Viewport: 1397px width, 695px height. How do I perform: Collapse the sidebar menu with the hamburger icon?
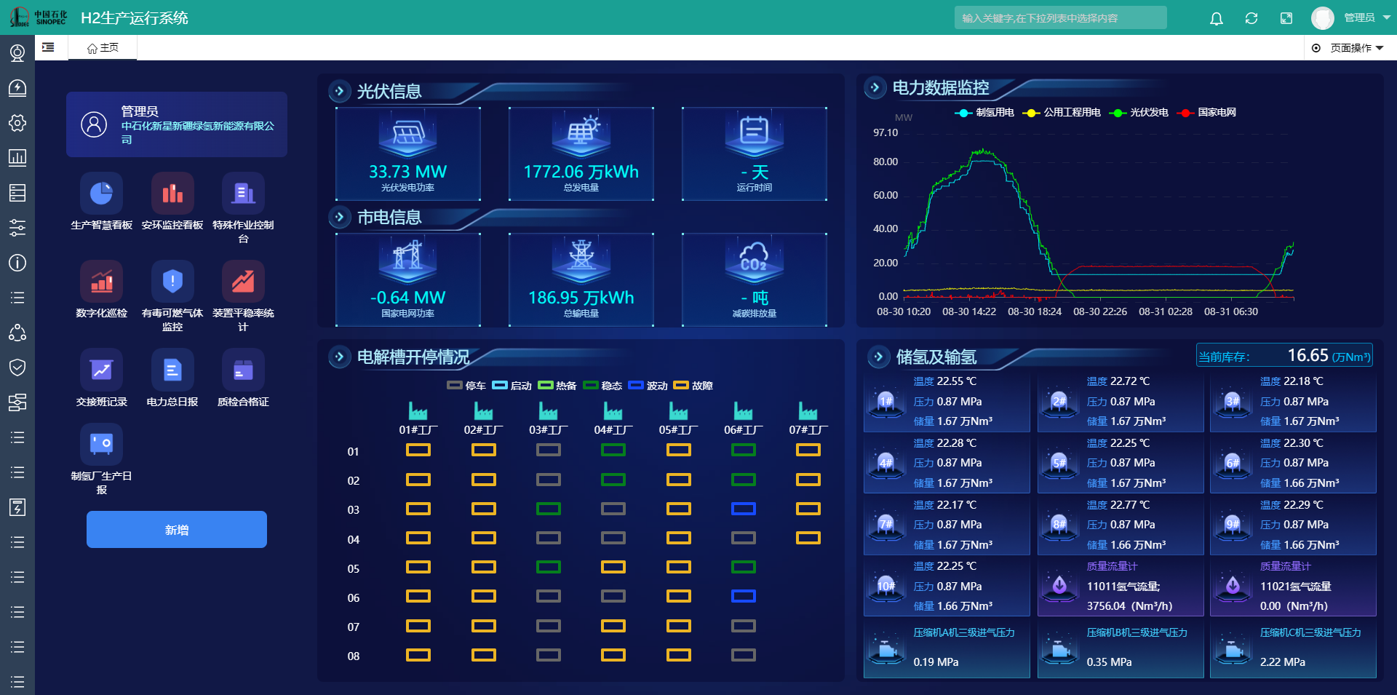pos(48,47)
